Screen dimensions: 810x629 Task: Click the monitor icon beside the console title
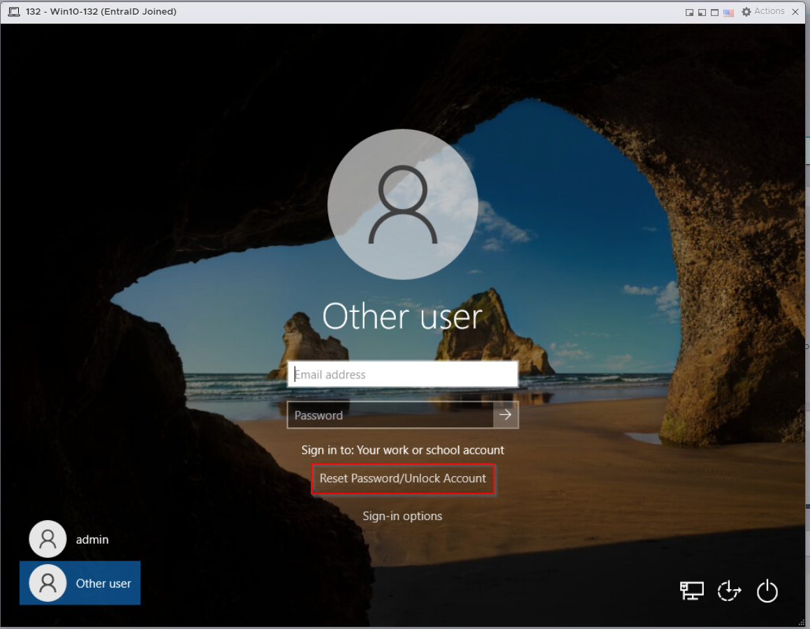tap(13, 12)
